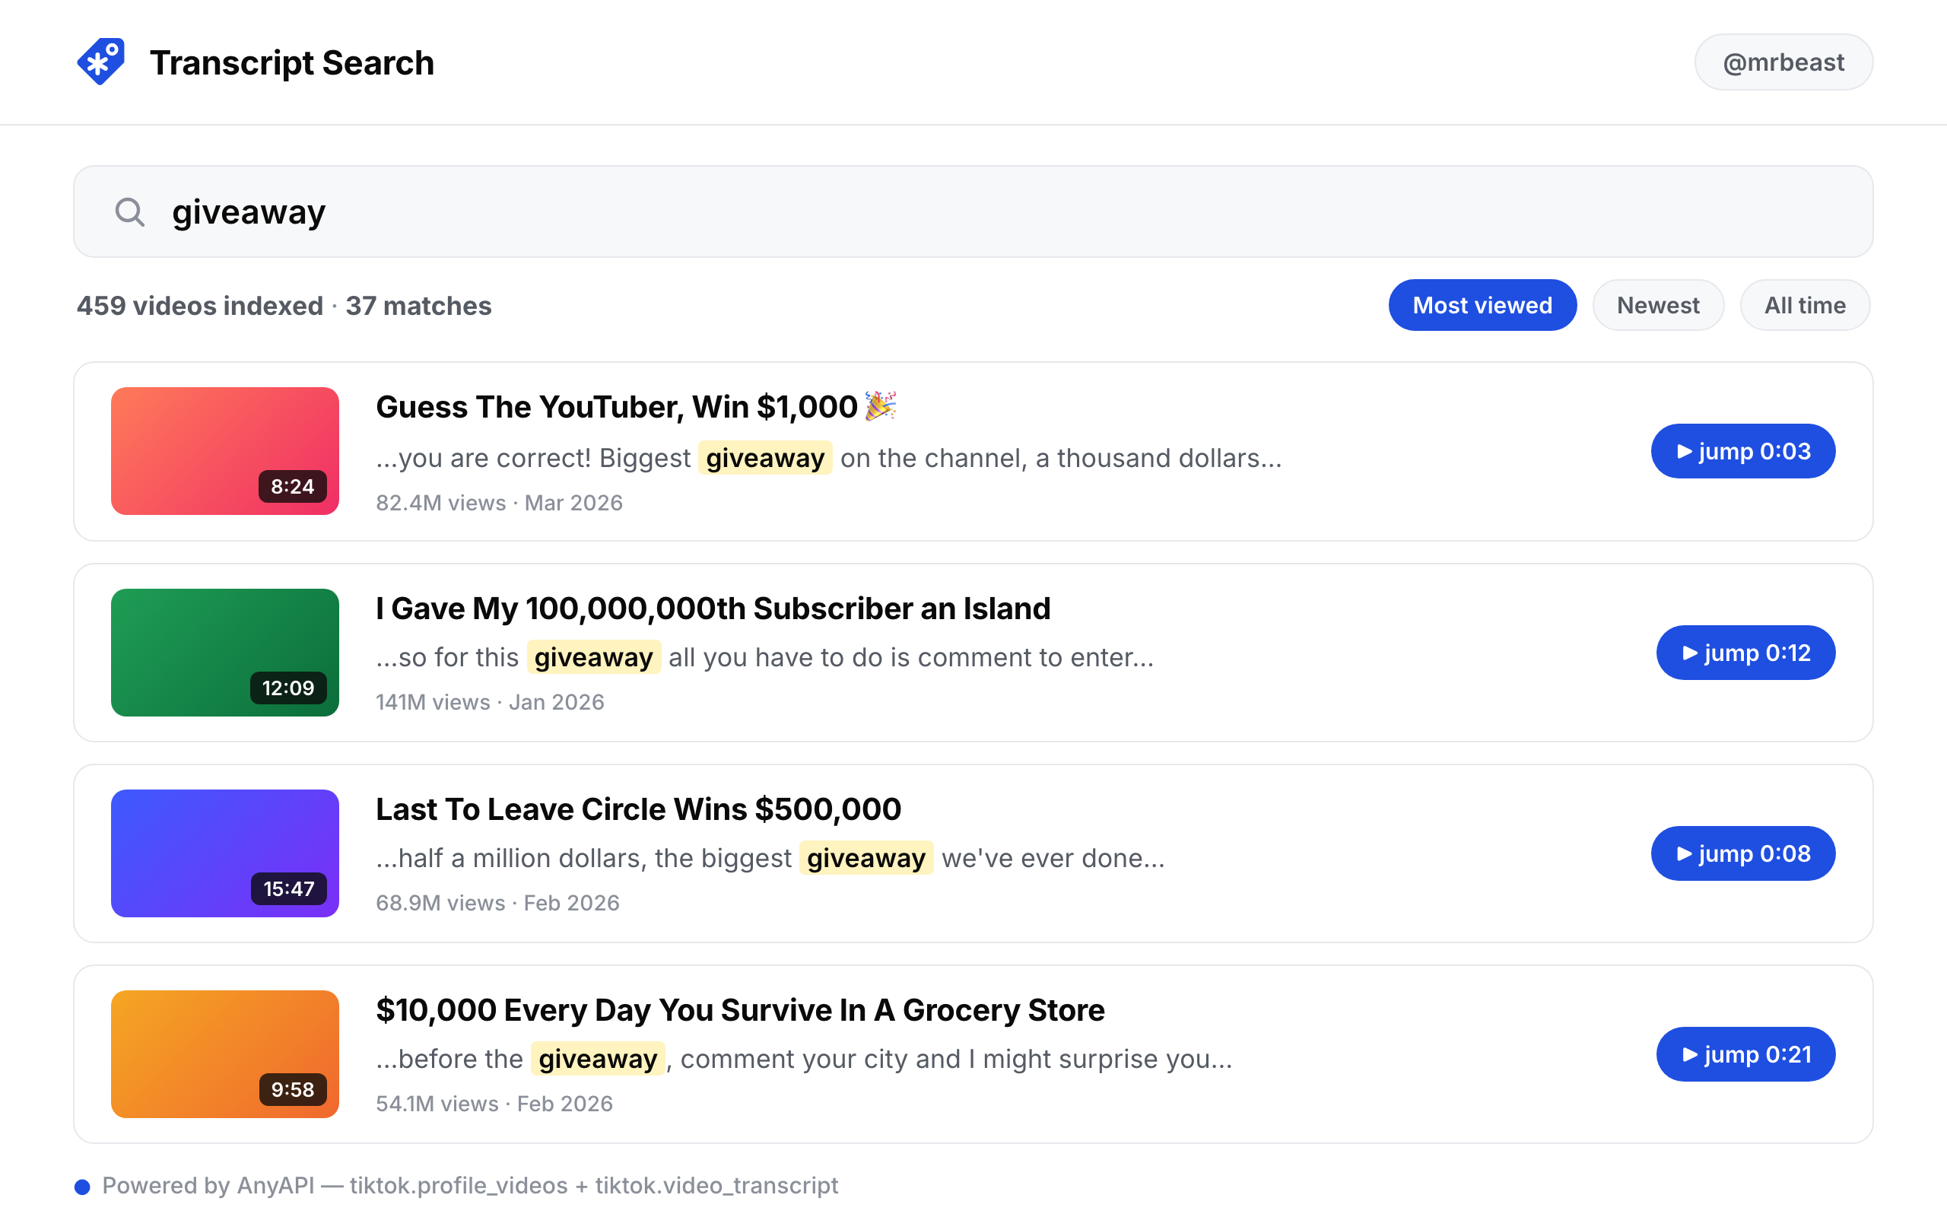Screen dimensions: 1947x1217
Task: Jump to 0:03 in Guess The YouTuber
Action: [1742, 451]
